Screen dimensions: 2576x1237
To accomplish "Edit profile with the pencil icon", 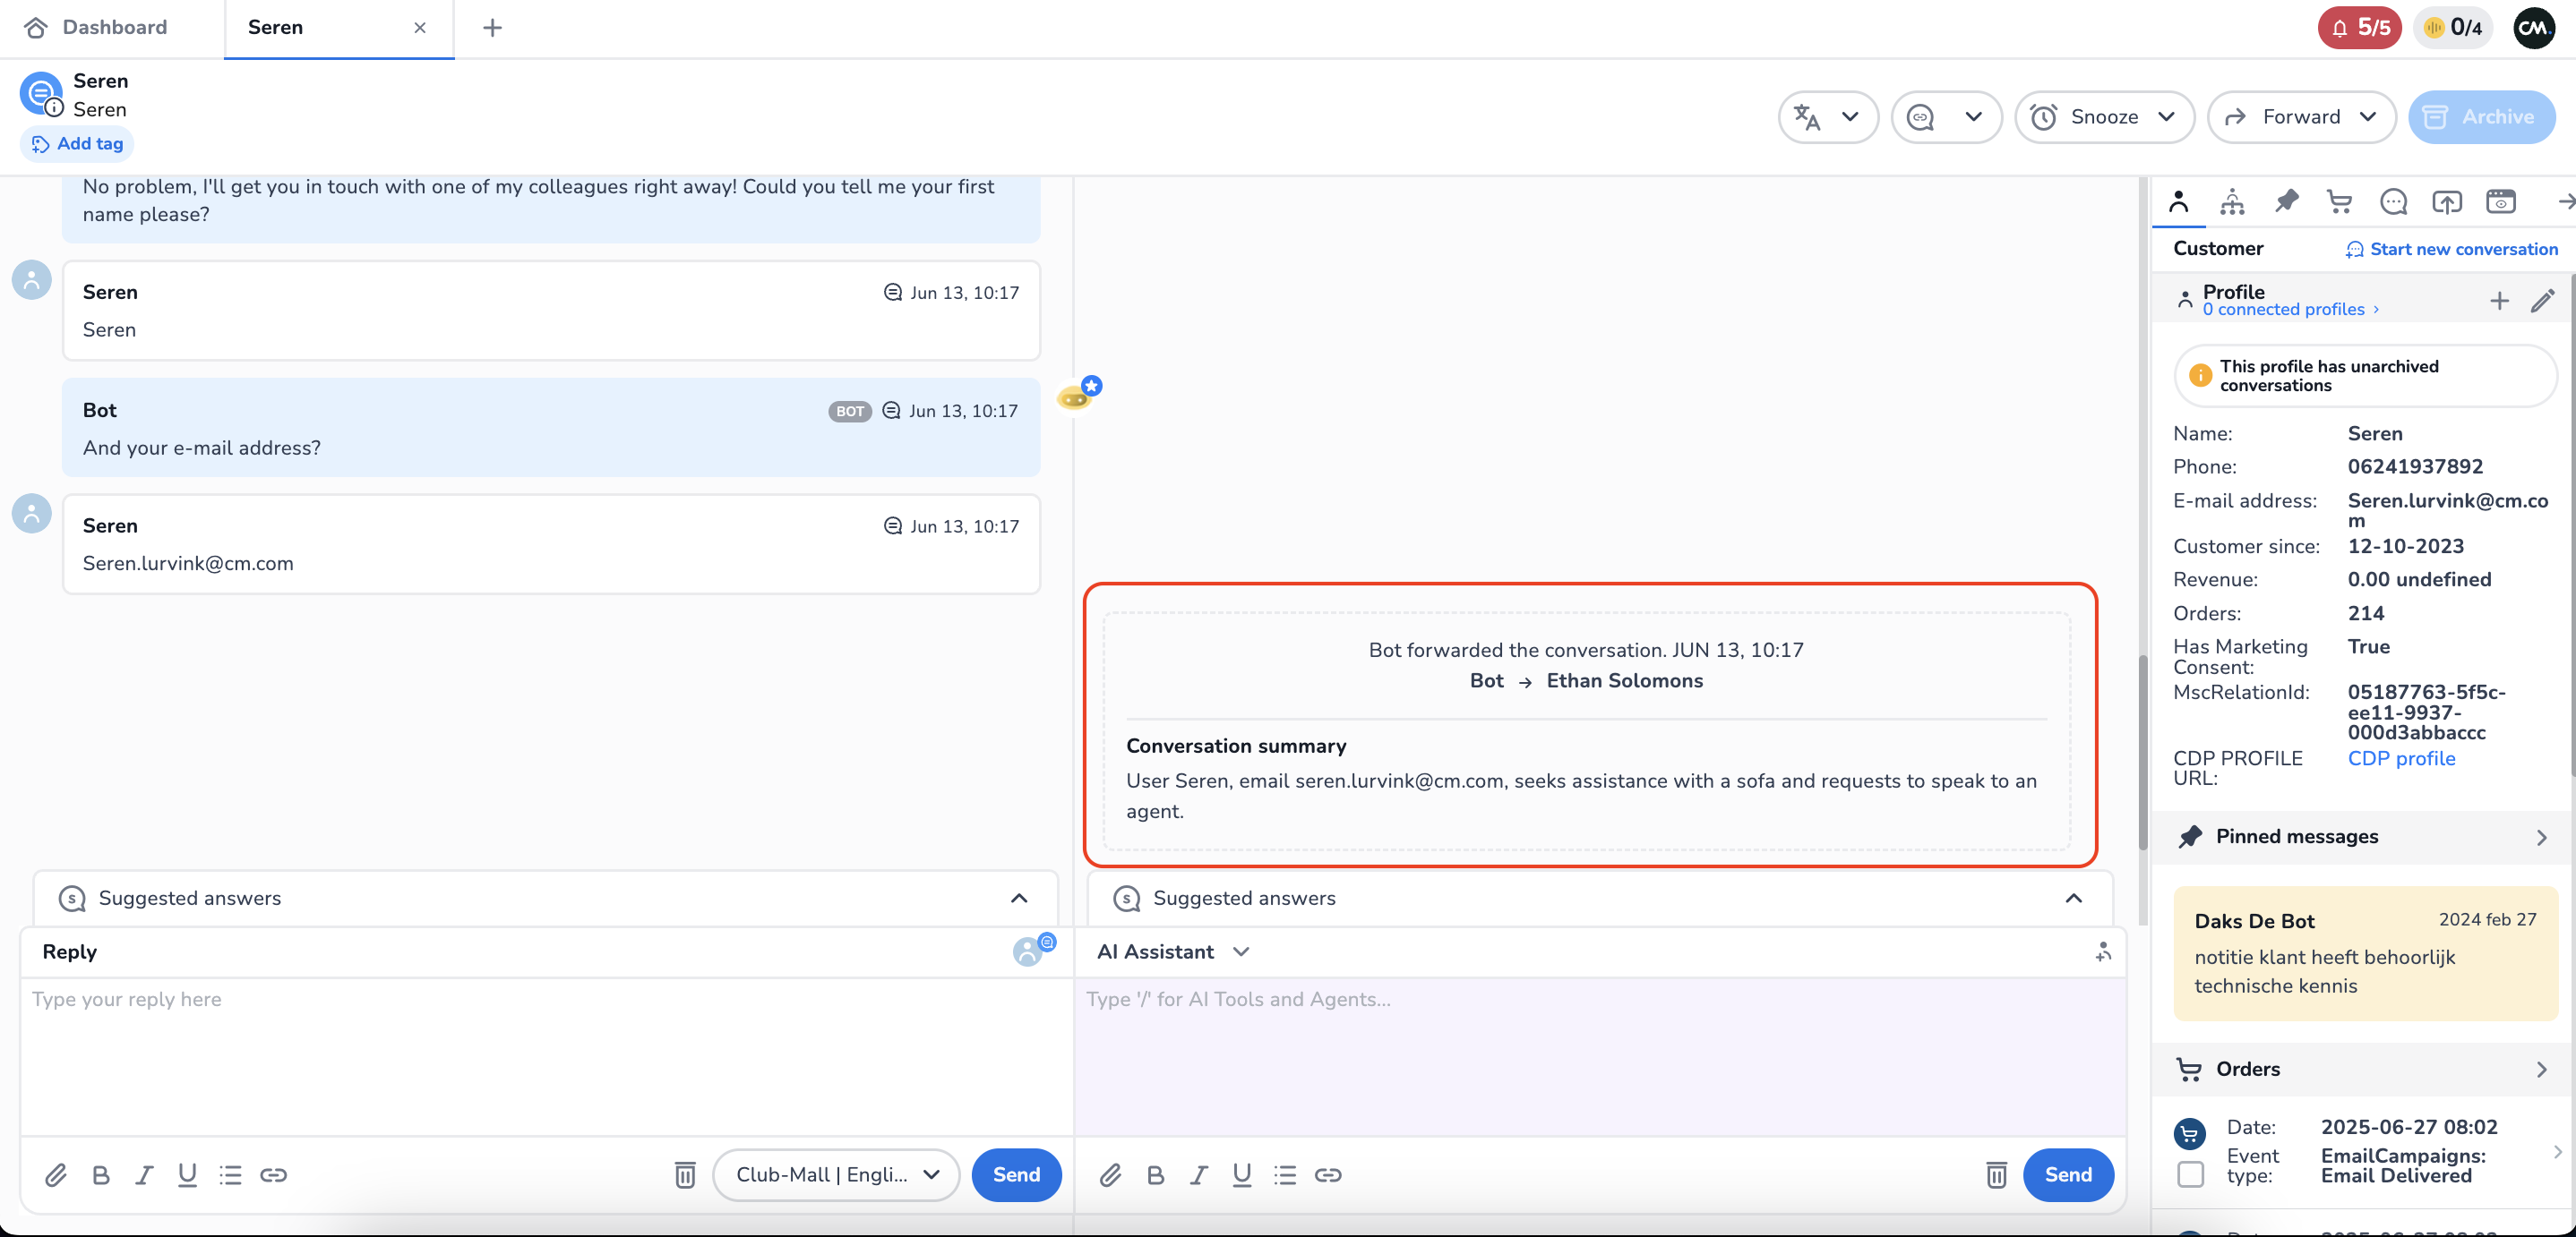I will point(2542,301).
